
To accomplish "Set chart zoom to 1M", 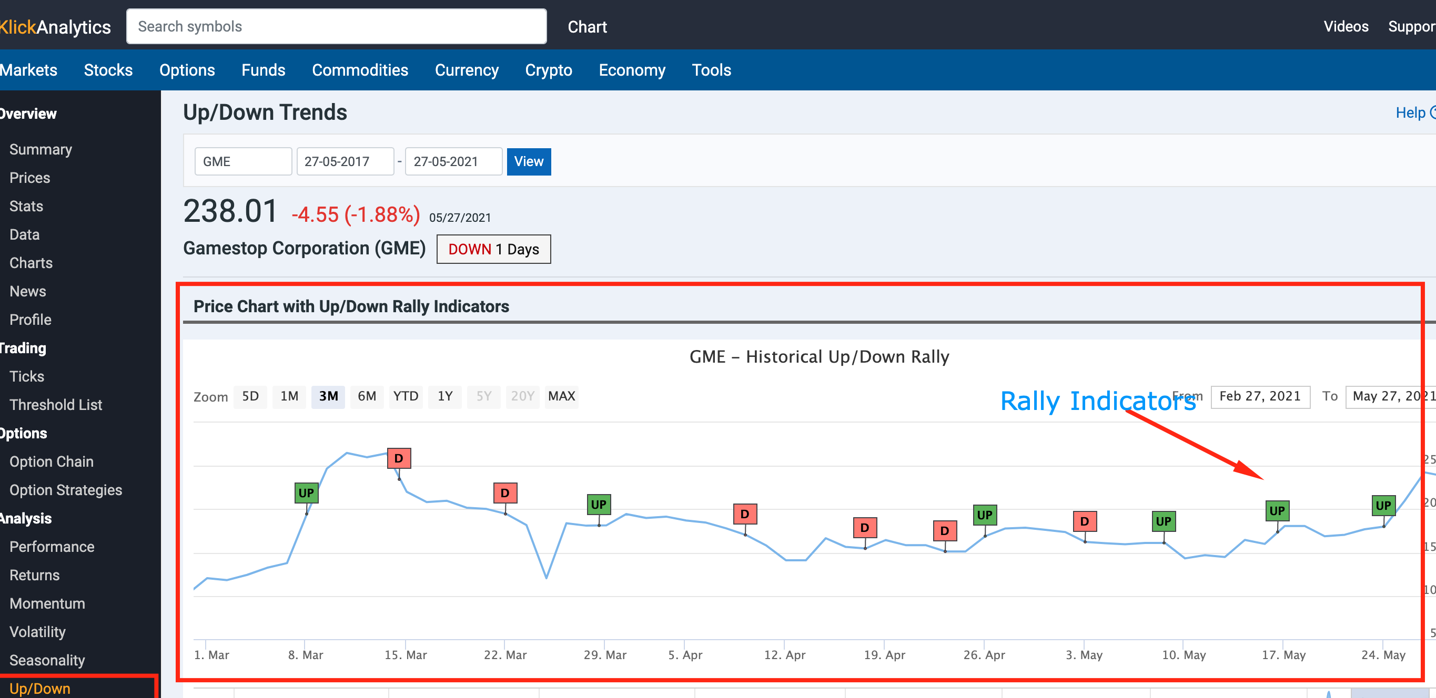I will tap(289, 397).
